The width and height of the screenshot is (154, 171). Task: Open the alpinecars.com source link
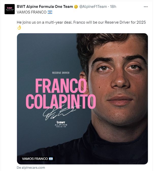coord(31,168)
